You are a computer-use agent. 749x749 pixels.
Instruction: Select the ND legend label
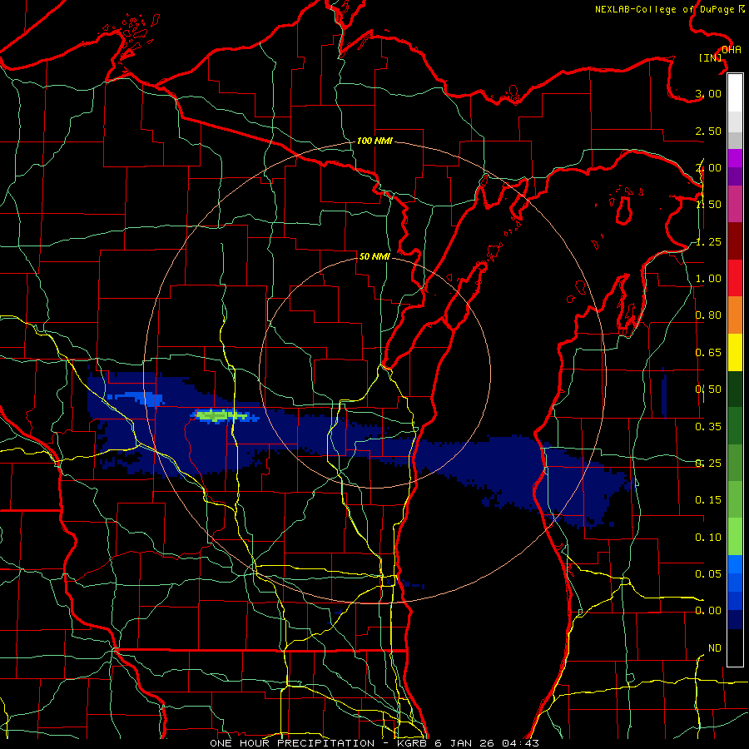715,648
